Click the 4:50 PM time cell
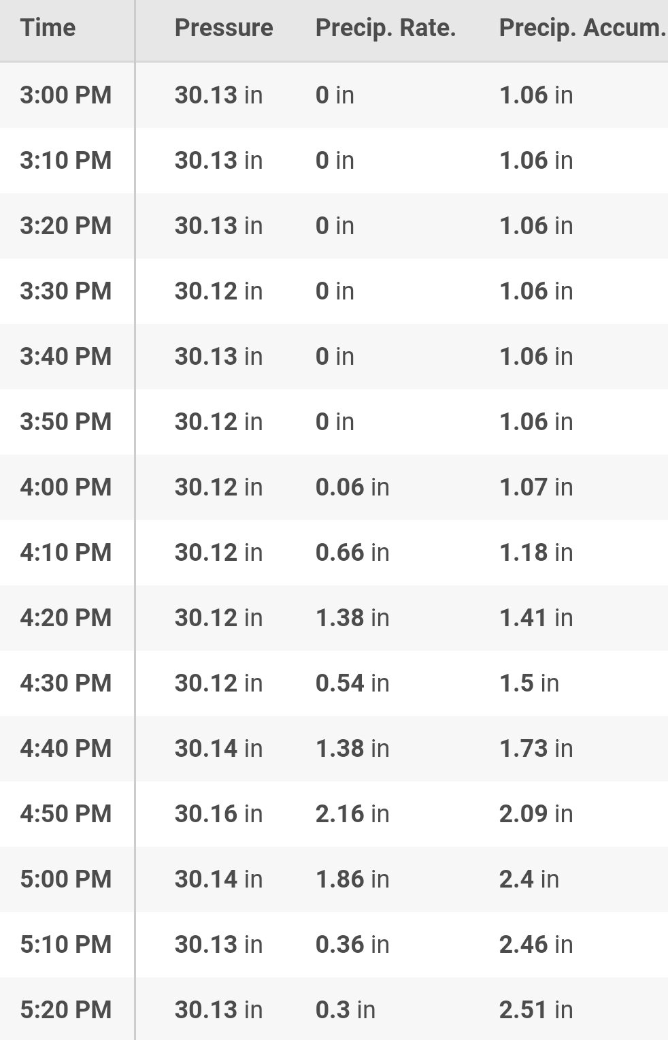Image resolution: width=668 pixels, height=1040 pixels. (x=66, y=813)
